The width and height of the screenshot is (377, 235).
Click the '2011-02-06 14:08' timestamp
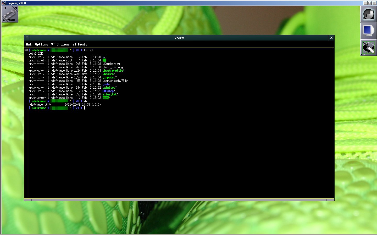(x=77, y=105)
